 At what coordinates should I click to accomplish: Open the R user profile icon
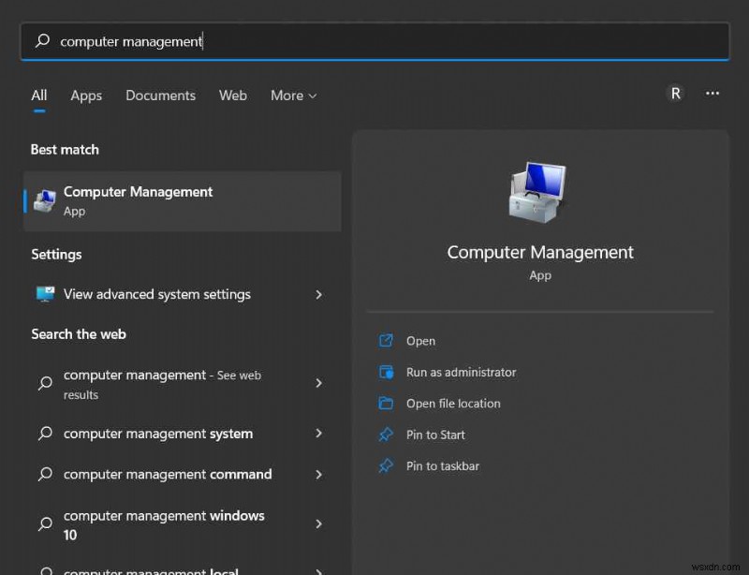click(x=676, y=94)
